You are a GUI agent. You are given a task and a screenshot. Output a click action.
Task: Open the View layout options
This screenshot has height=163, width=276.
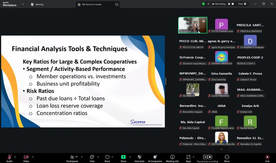tap(241, 4)
